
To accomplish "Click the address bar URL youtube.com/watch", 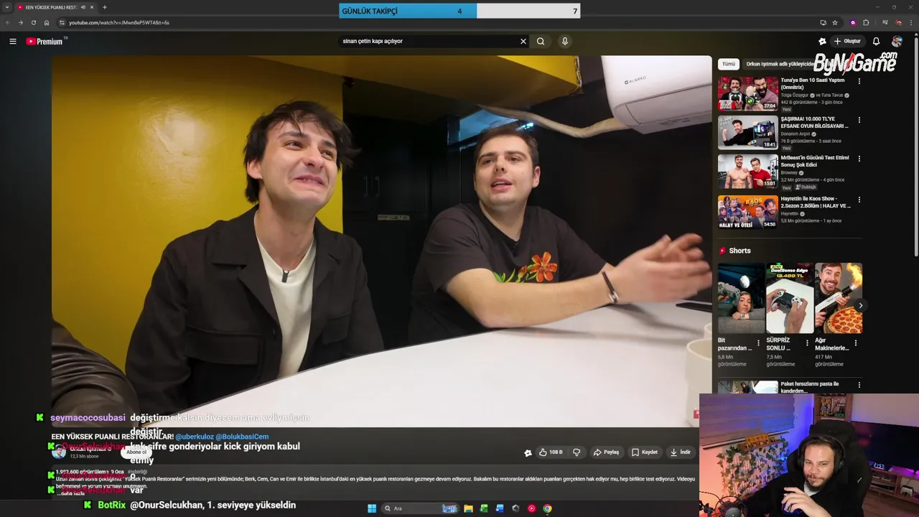I will coord(119,22).
